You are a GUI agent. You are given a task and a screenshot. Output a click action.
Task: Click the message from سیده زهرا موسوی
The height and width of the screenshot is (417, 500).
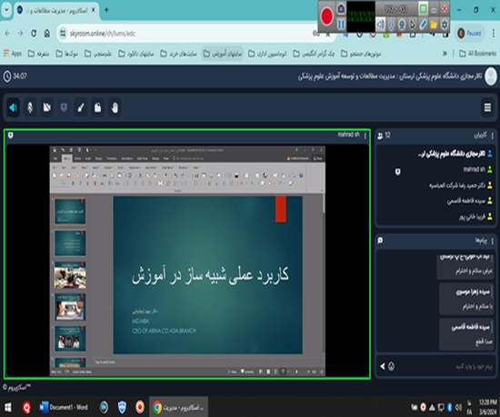point(466,300)
